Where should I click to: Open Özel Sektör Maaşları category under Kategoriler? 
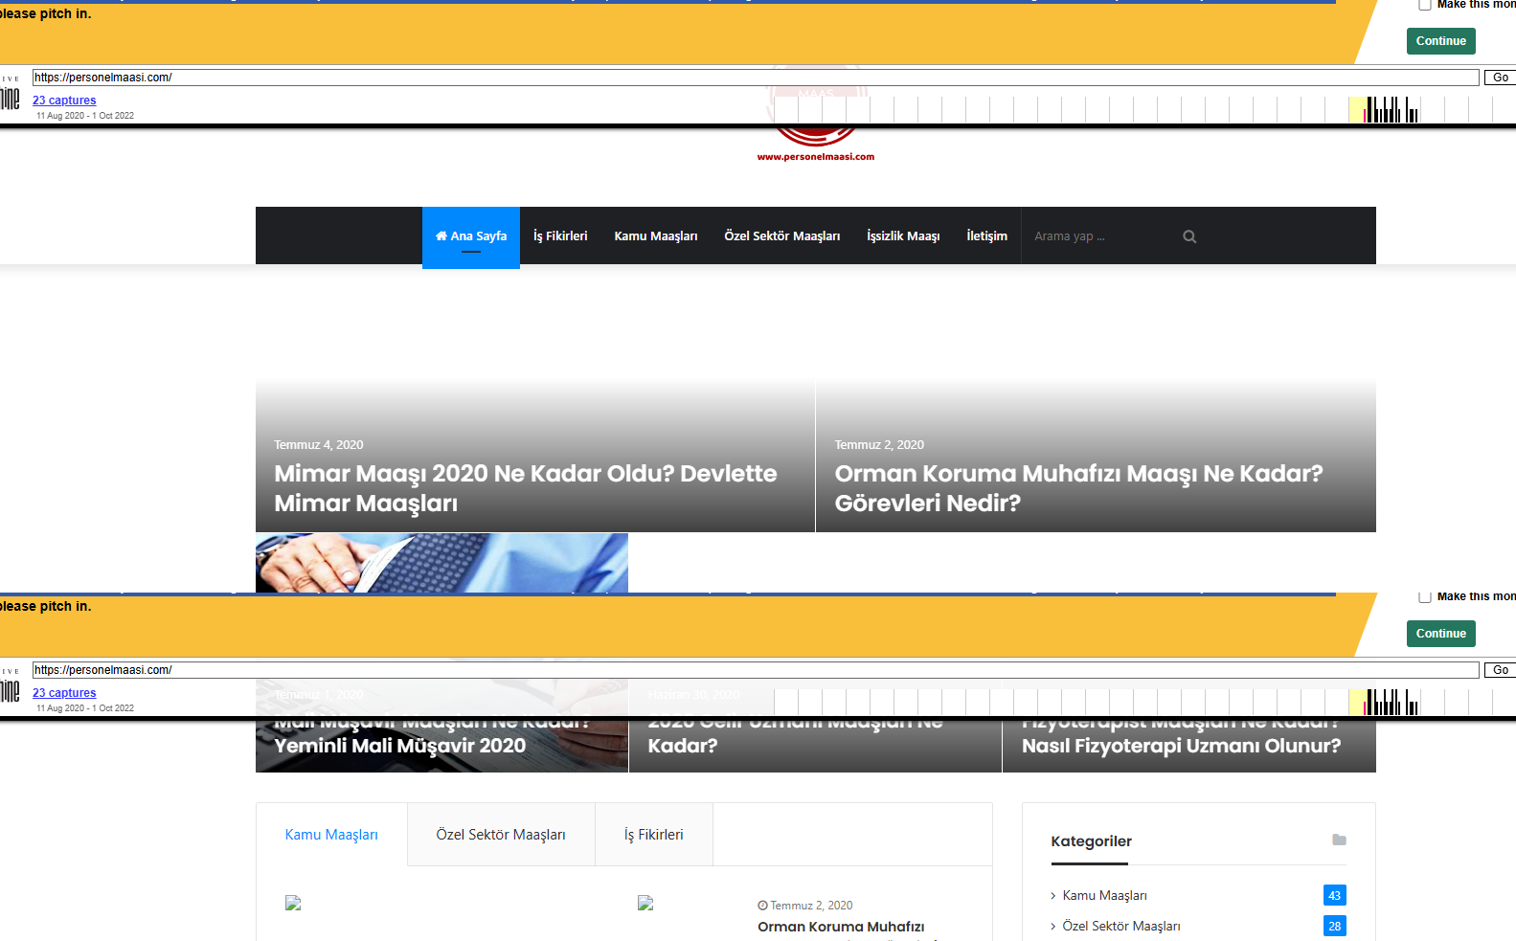tap(1121, 927)
